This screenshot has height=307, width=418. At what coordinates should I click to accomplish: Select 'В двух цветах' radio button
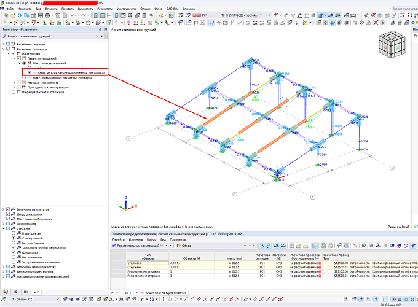[14, 233]
